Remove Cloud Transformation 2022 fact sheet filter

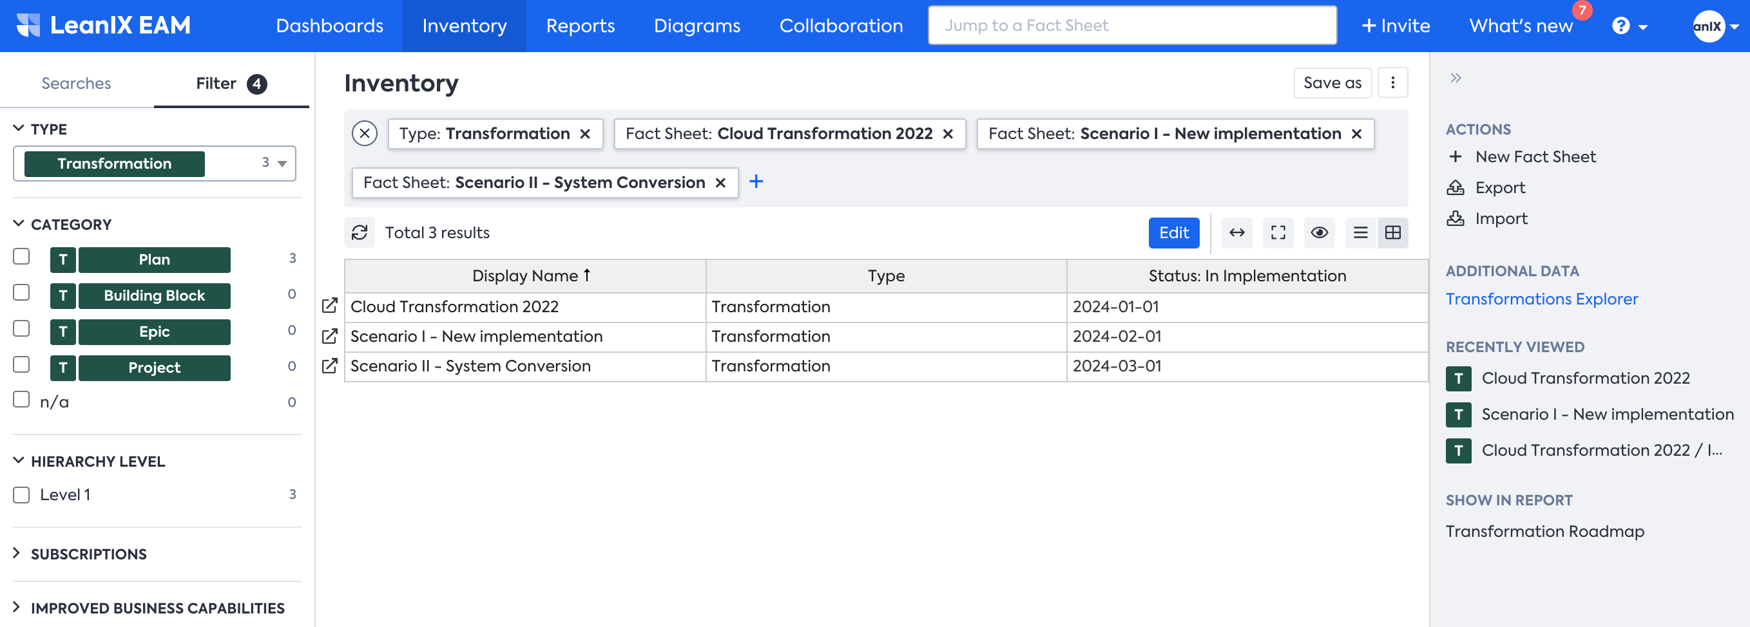coord(948,135)
